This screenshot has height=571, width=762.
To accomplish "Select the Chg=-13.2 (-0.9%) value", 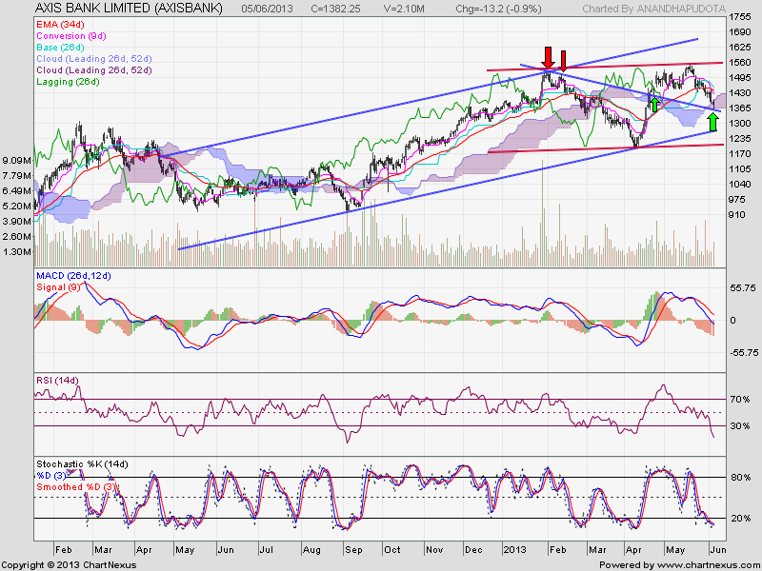I will [x=498, y=9].
